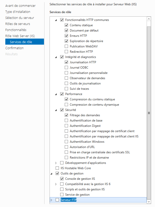Expand Compatibilité avec la gestion IIS 6
The height and width of the screenshot is (207, 155).
(56, 184)
